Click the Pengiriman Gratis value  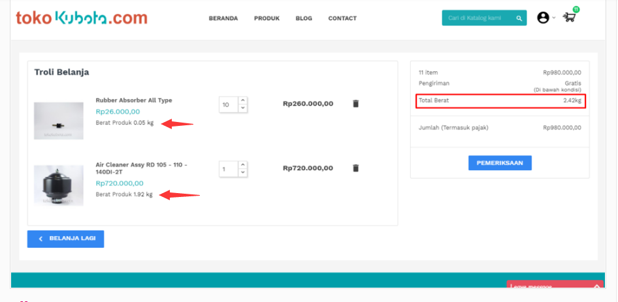click(x=573, y=83)
